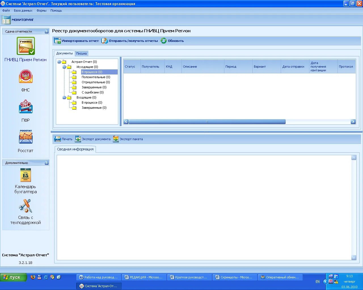363x290 pixels.
Task: Click the Мониторинг grid icon
Action: [x=6, y=20]
